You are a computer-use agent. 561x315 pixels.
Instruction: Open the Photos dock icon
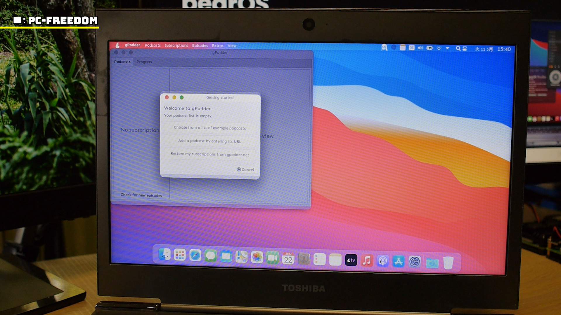tap(257, 258)
